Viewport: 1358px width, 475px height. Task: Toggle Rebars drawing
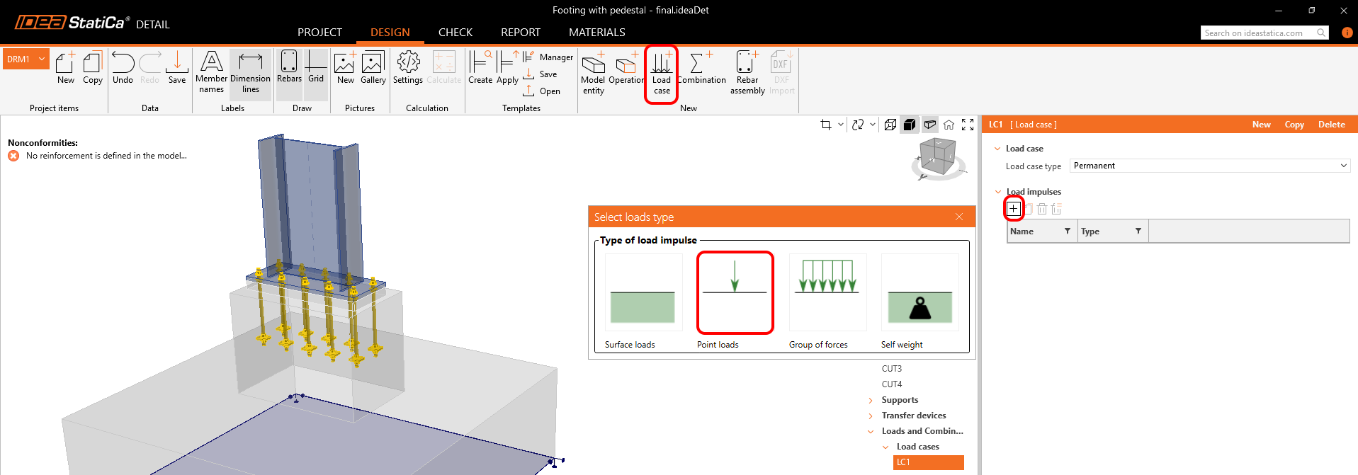[289, 68]
